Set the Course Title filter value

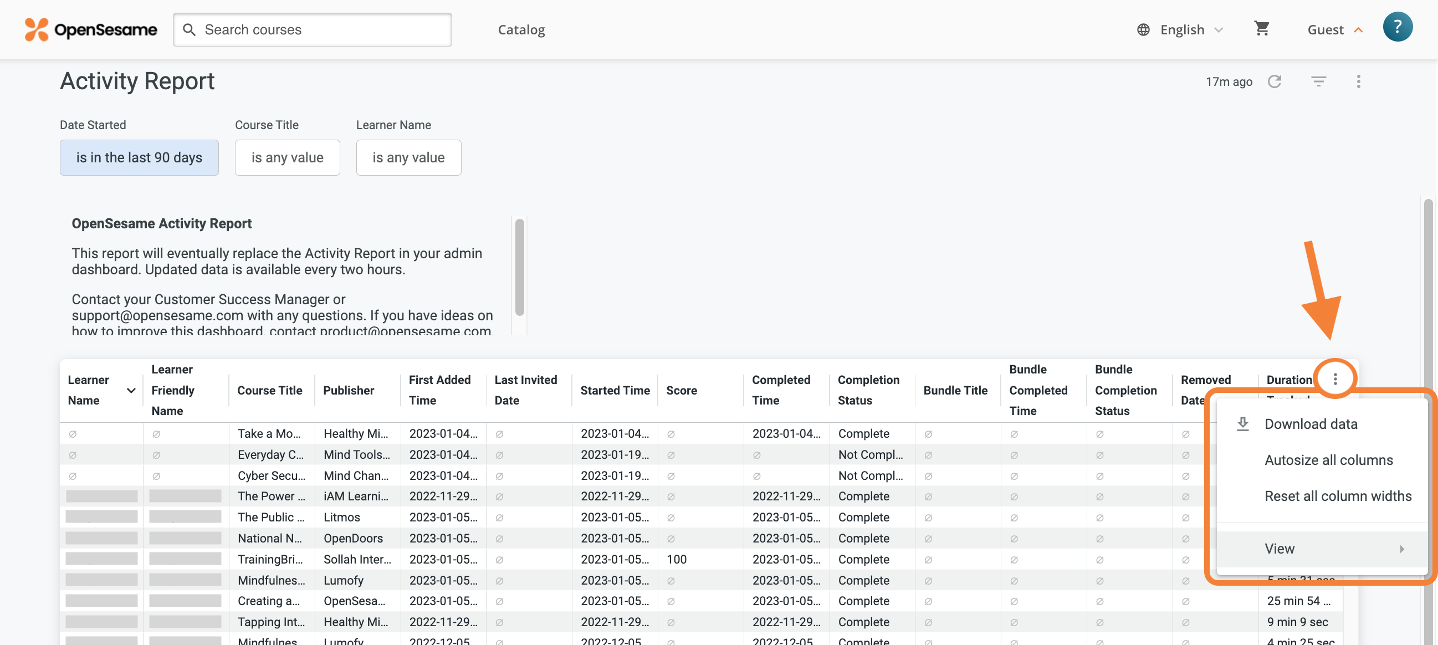(x=287, y=157)
